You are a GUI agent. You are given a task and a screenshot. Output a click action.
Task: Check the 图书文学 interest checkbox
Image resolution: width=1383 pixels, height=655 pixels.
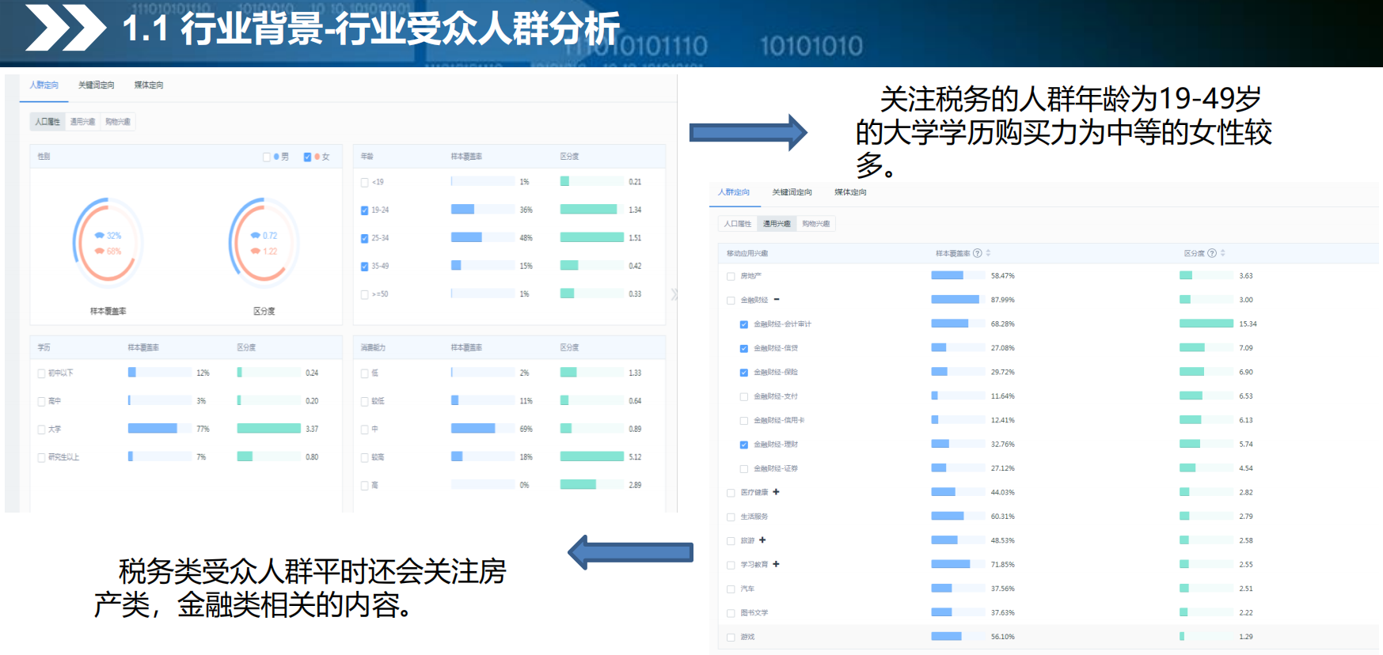point(731,613)
